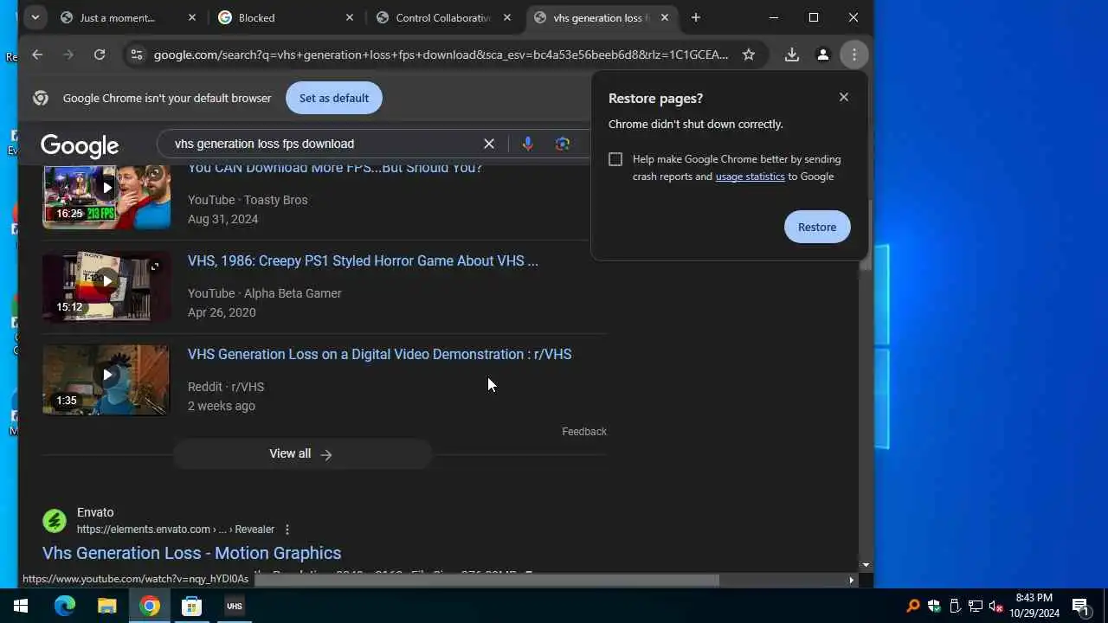Open 'Vhs Generation Loss - Motion Graphics' result
The image size is (1108, 623).
click(x=191, y=553)
